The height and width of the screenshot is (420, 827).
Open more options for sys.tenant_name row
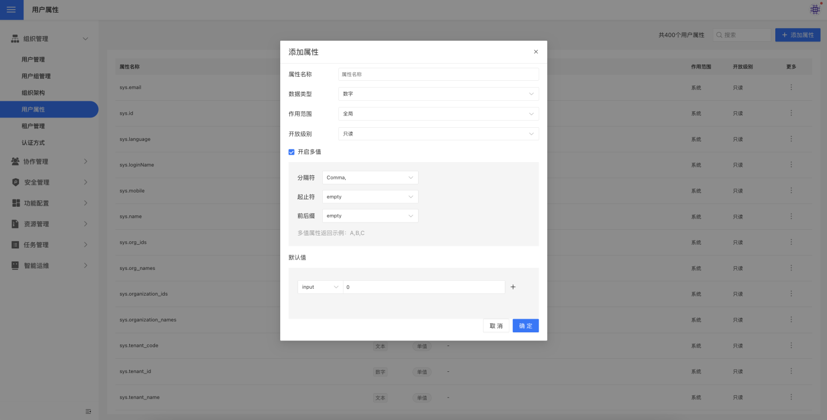[x=791, y=397]
